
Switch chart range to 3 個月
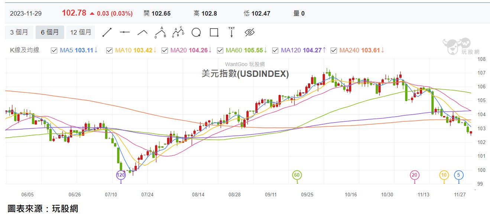[x=19, y=32]
